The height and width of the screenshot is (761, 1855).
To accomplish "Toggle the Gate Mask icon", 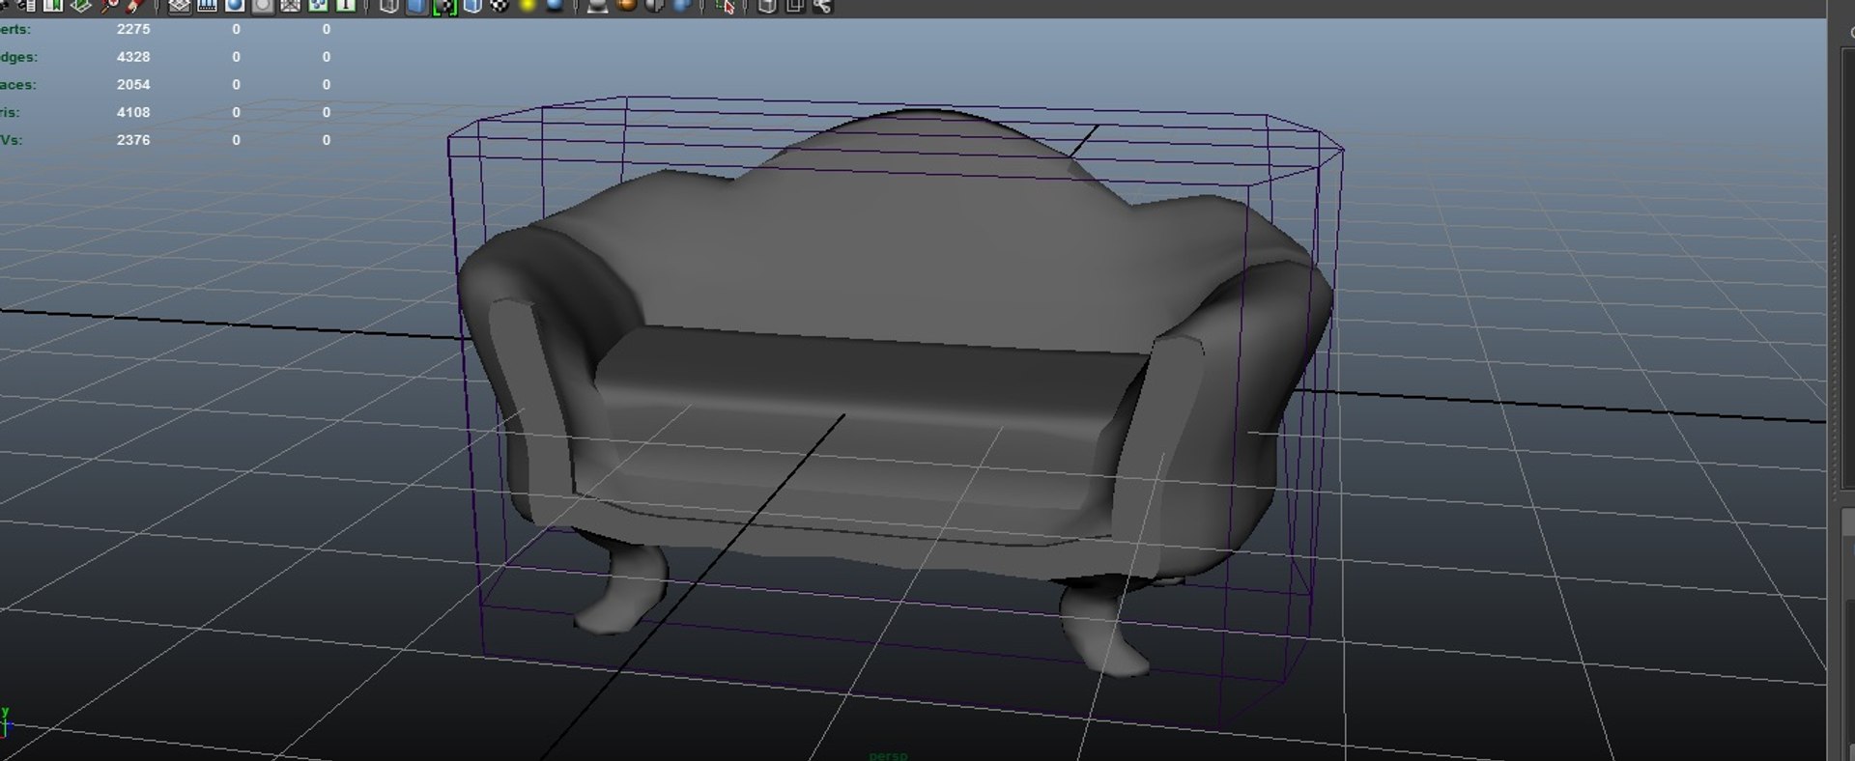I will tap(262, 6).
